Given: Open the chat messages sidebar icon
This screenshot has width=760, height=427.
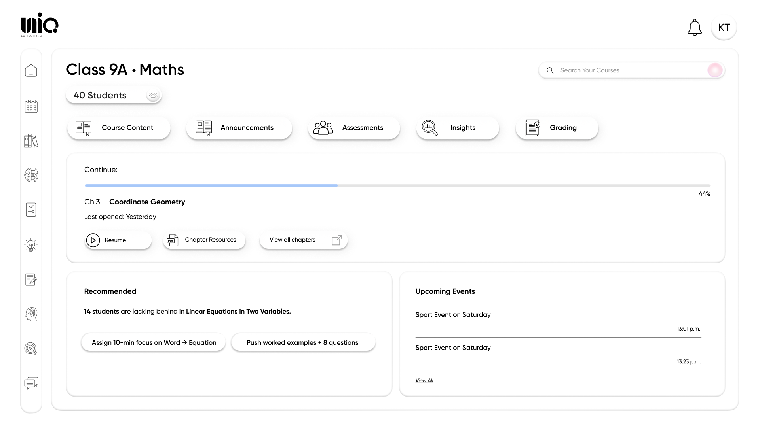Looking at the screenshot, I should (x=31, y=383).
